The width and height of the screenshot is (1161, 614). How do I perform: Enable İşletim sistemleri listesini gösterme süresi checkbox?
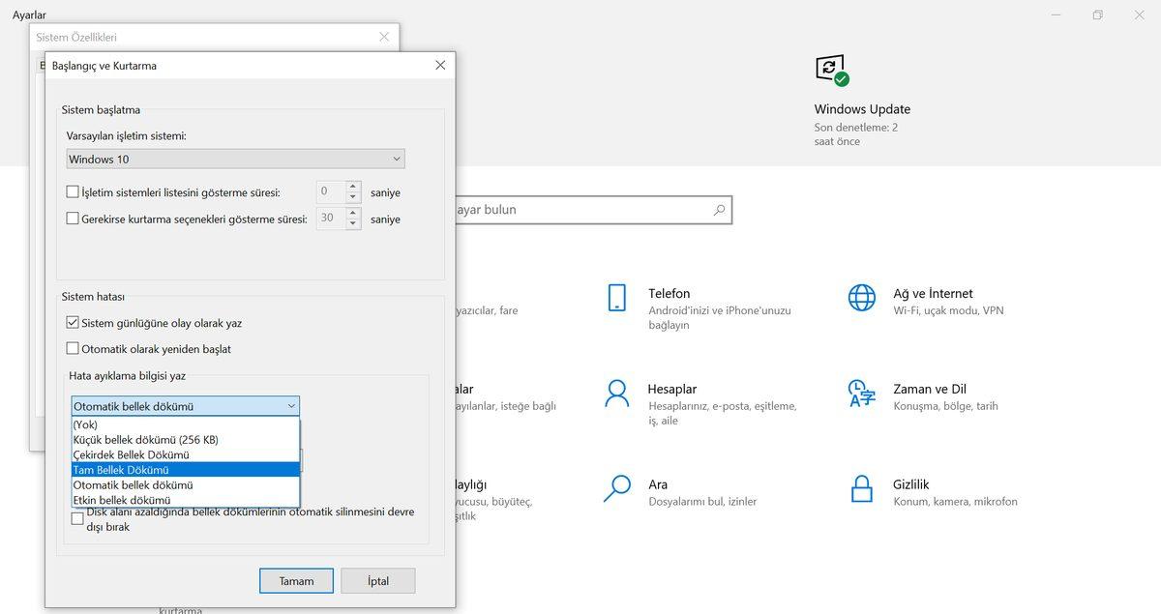click(73, 191)
